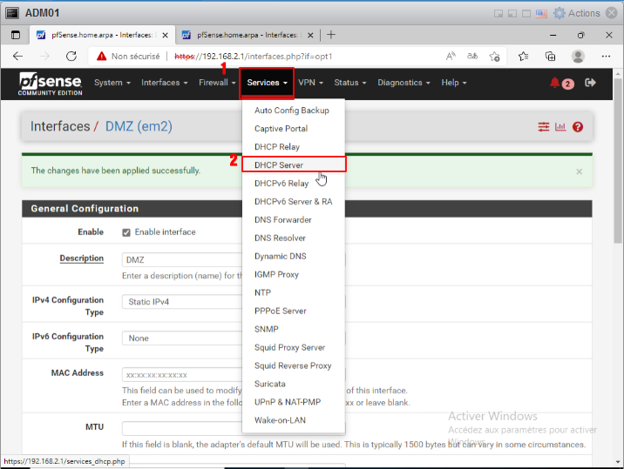Screen dimensions: 624x469
Task: Dismiss the success alert with the X
Action: pyautogui.click(x=579, y=171)
